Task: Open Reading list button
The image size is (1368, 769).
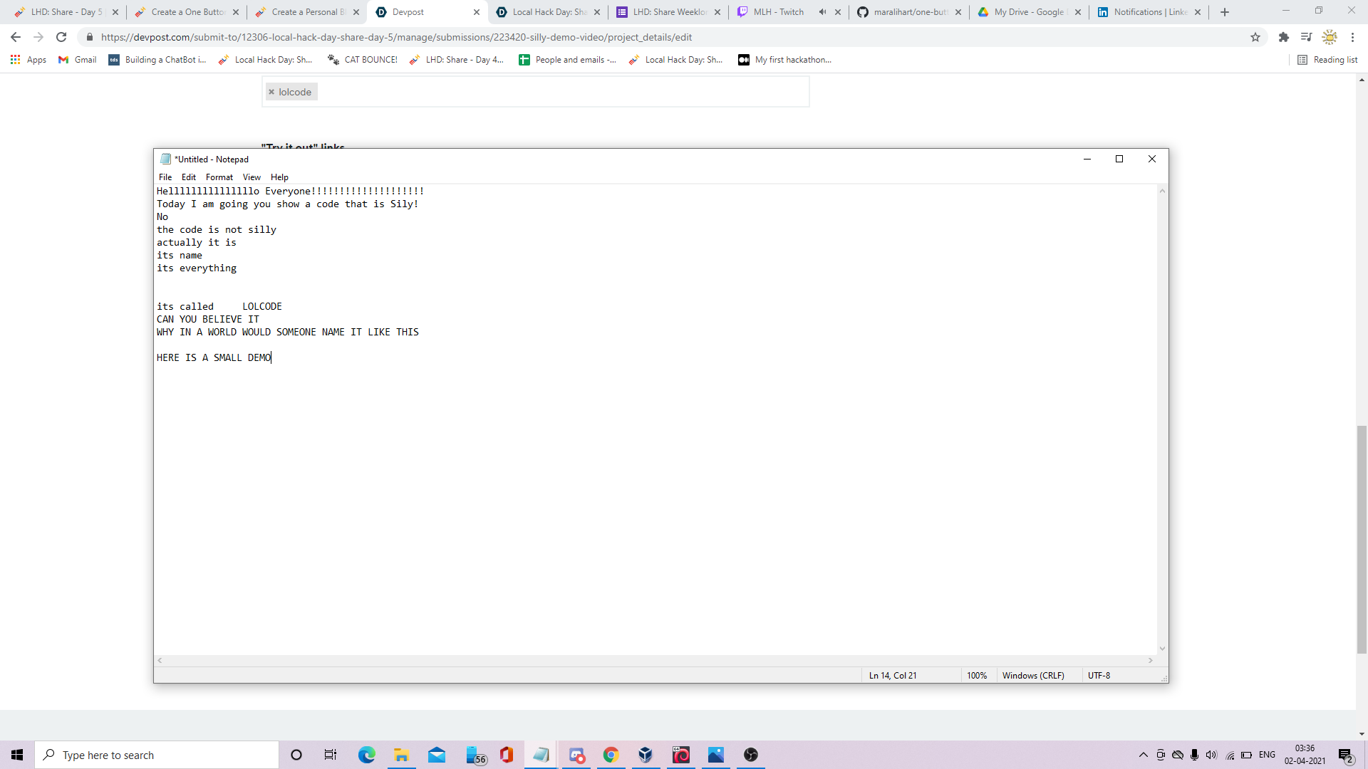Action: [x=1327, y=60]
